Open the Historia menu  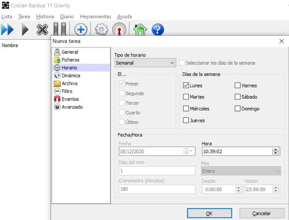pos(45,16)
